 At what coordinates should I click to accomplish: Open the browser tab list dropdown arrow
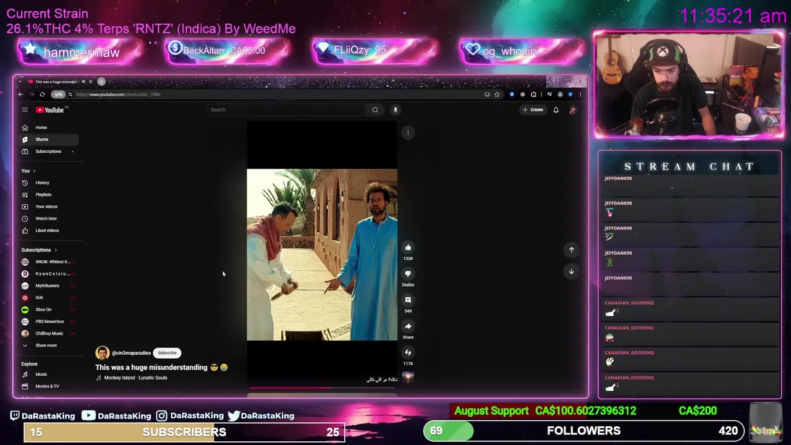[x=21, y=82]
